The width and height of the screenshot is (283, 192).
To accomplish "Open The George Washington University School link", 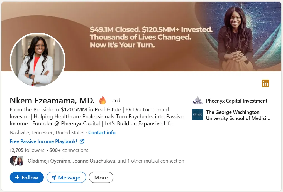I will click(x=238, y=115).
